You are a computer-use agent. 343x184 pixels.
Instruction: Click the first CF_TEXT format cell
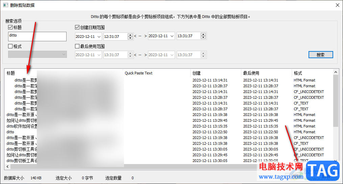[301, 103]
